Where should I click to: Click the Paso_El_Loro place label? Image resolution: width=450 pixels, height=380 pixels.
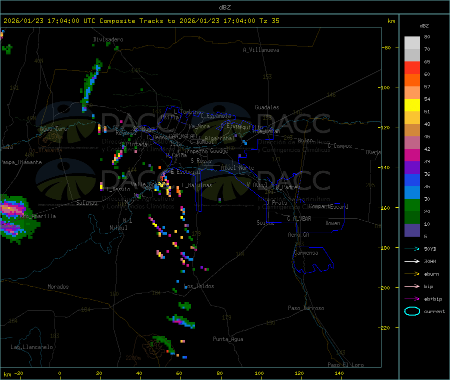pos(345,365)
